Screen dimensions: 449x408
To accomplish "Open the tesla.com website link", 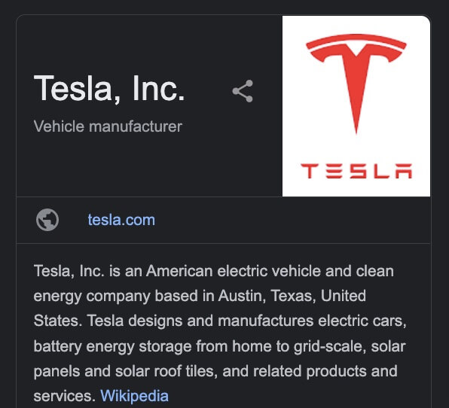I will (x=121, y=220).
